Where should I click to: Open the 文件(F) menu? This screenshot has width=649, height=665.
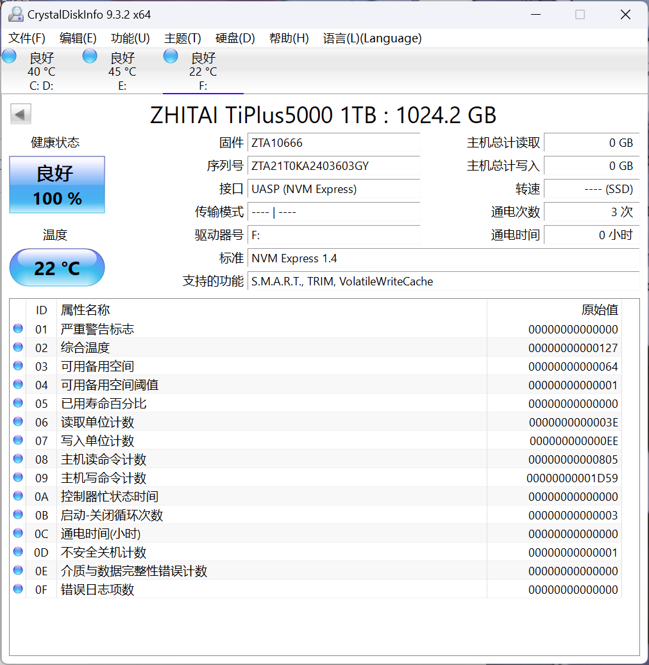tap(26, 38)
